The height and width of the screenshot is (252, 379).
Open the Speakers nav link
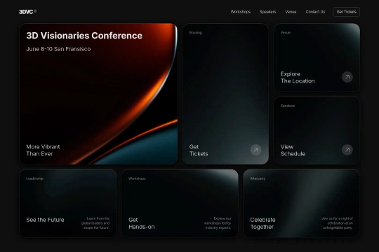tap(267, 12)
